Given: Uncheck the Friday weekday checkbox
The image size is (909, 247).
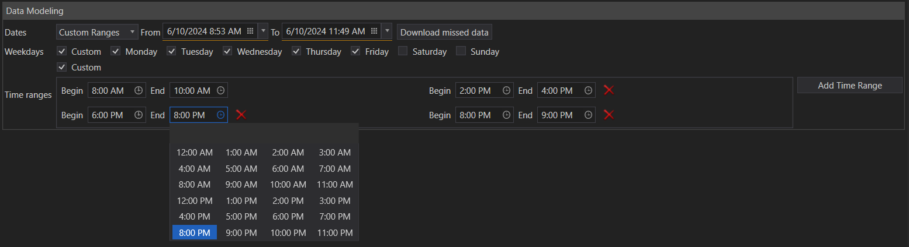Looking at the screenshot, I should coord(355,51).
